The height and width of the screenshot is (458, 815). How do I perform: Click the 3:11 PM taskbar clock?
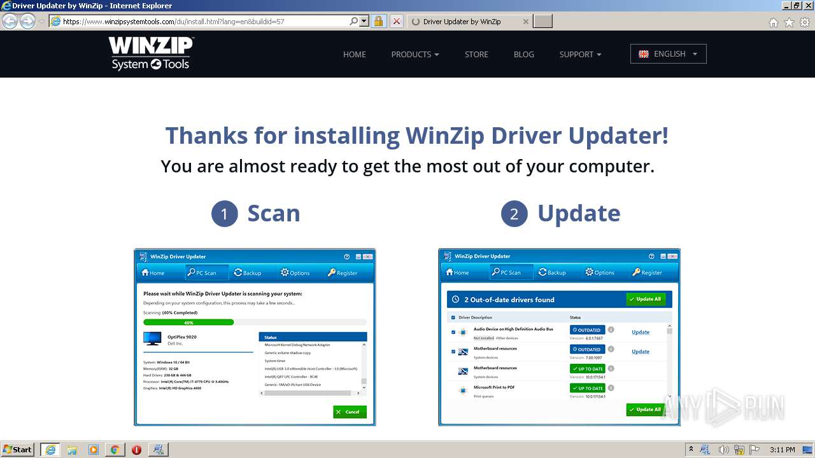(782, 450)
